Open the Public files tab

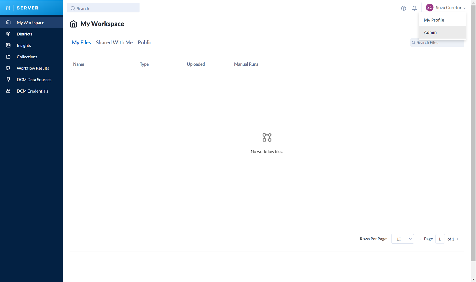click(145, 42)
